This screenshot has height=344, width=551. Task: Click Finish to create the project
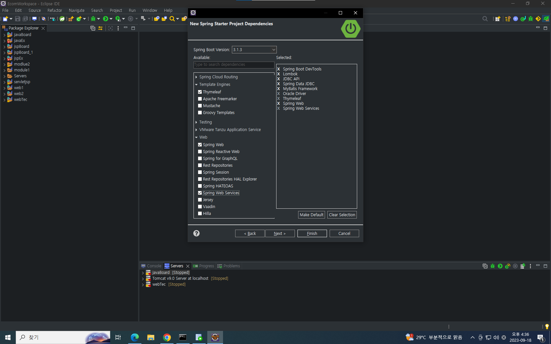pos(312,234)
